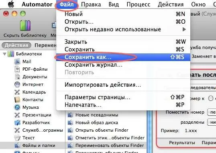Select the Файлы и папки category icon
216x153 pixels.
click(17, 145)
